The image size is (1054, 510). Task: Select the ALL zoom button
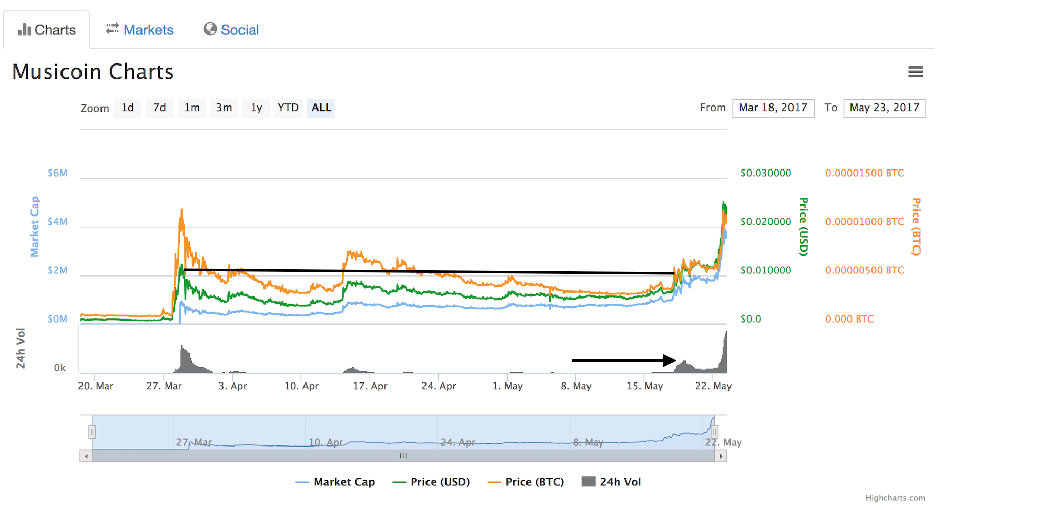pos(321,108)
